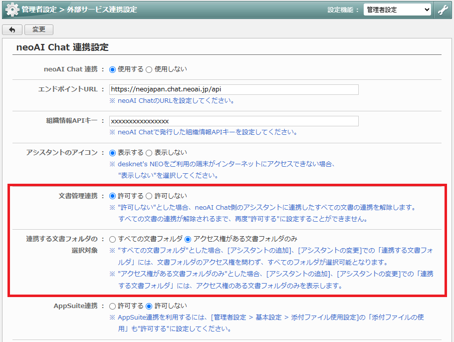This screenshot has height=342, width=454.
Task: Select 使用する for neoAI Chat 連携
Action: coord(112,69)
